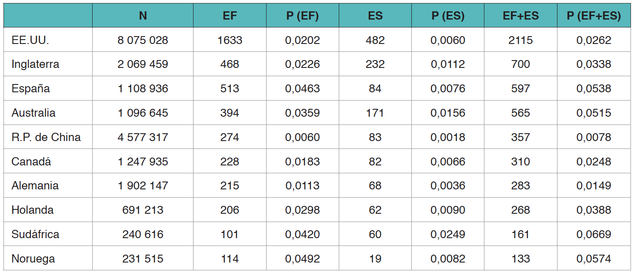Click the ES column header

coord(375,16)
